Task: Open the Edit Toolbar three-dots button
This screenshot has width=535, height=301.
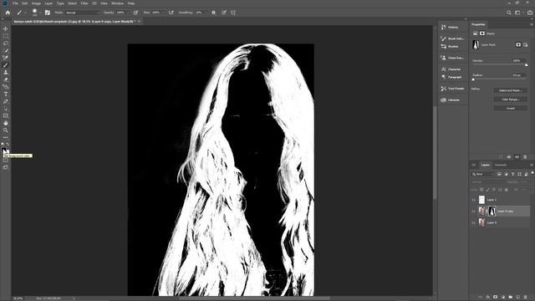Action: 6,137
